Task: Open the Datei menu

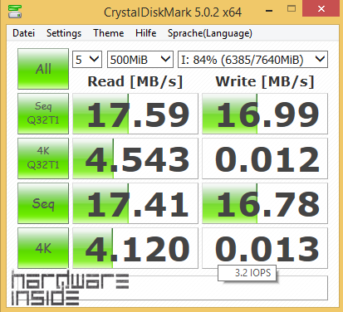Action: (x=24, y=33)
